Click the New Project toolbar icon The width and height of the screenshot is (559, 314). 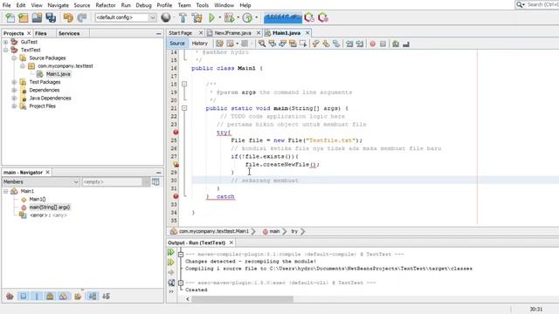(24, 17)
